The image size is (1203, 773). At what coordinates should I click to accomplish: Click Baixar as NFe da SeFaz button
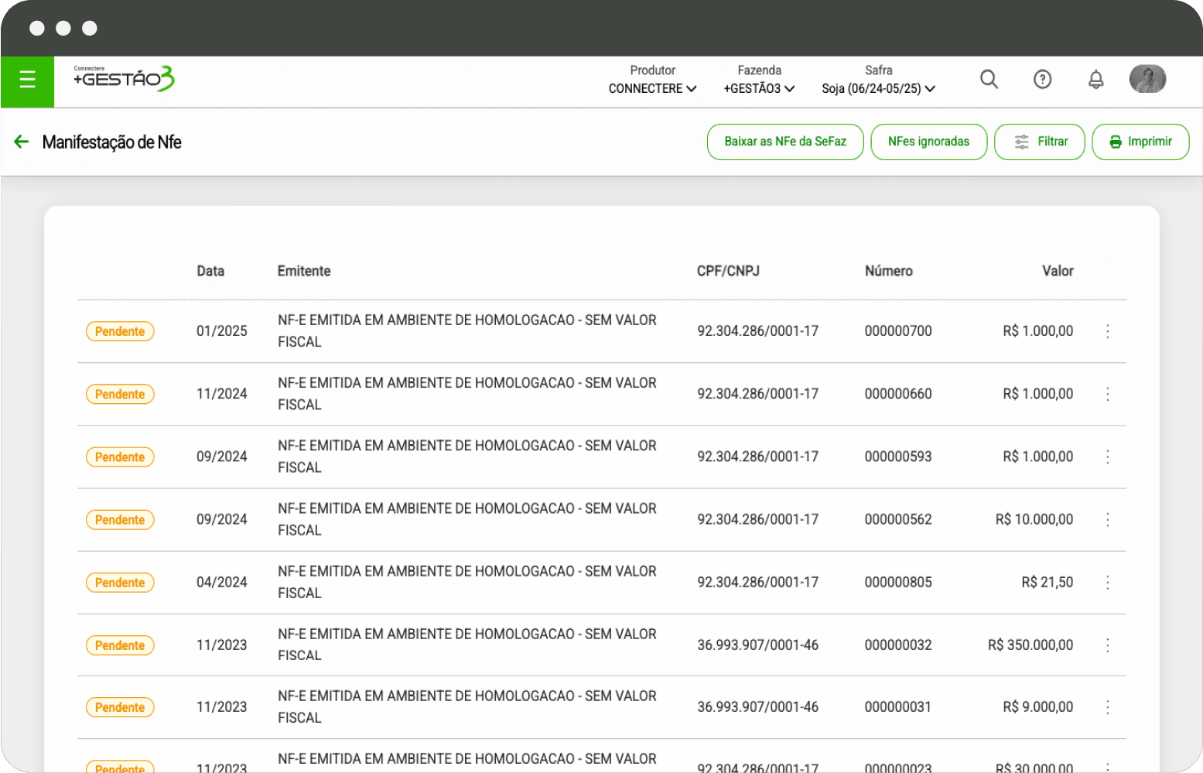tap(784, 142)
